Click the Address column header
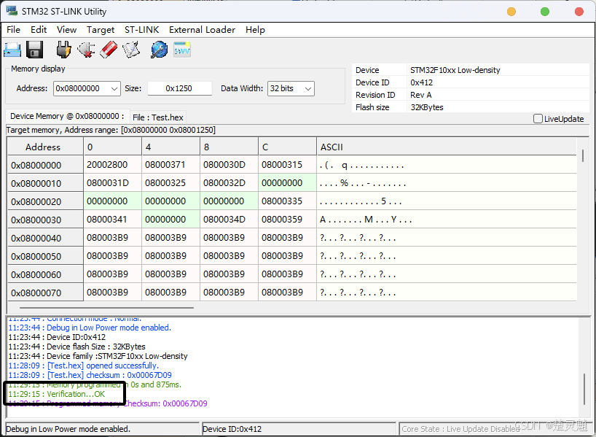 click(x=45, y=147)
